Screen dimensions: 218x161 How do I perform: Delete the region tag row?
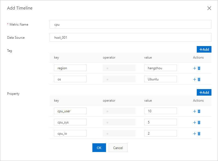point(199,68)
